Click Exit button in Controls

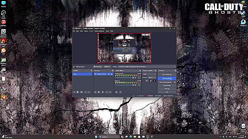[x=167, y=92]
